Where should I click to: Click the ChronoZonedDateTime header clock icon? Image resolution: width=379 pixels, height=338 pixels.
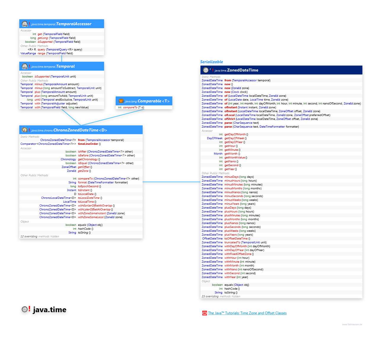tap(25, 130)
